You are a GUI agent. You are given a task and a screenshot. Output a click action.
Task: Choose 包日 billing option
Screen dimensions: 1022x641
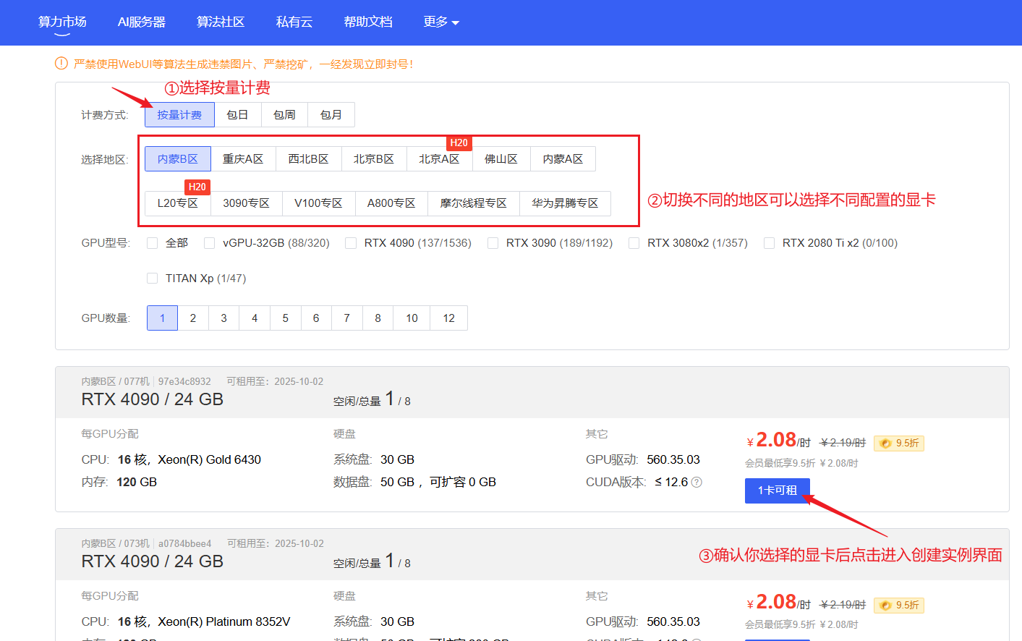click(x=237, y=114)
